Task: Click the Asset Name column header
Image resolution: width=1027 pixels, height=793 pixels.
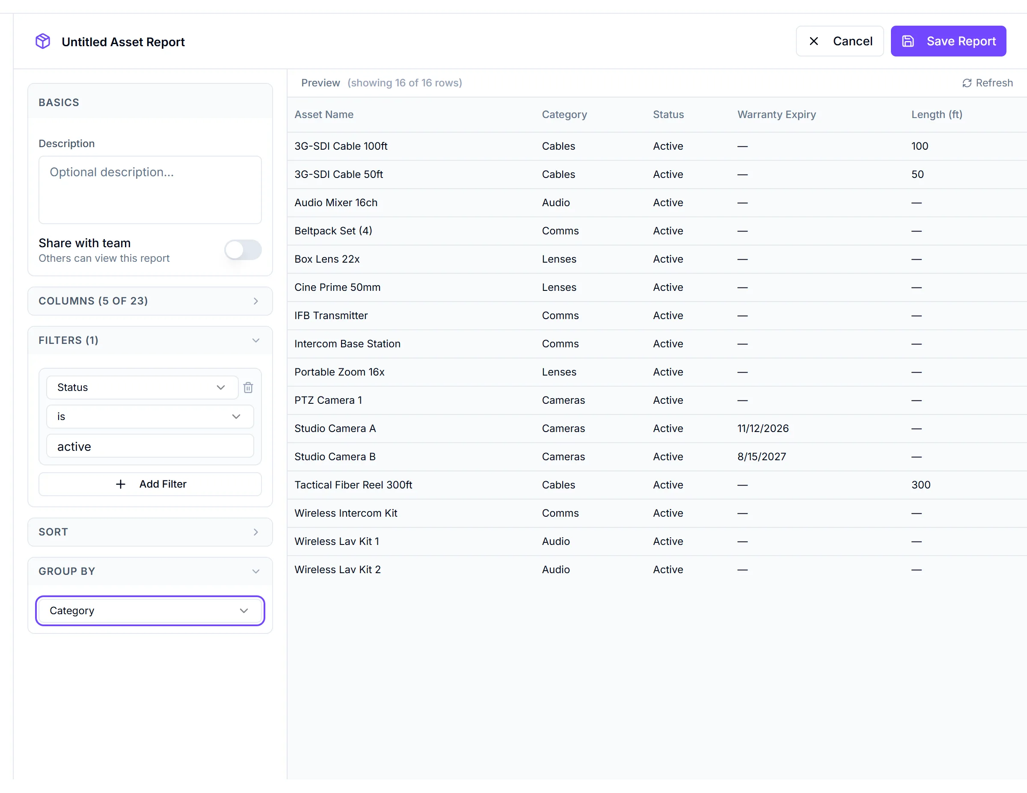Action: tap(324, 115)
